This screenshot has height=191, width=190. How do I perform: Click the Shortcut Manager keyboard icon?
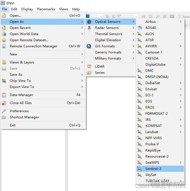4,117
